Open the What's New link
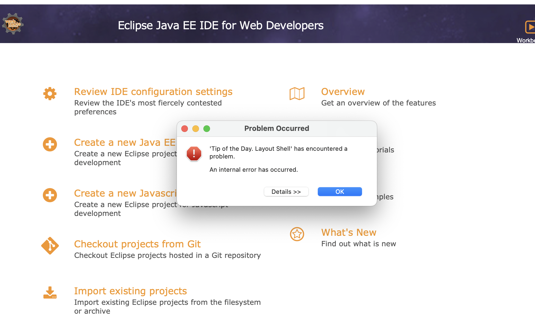This screenshot has height=328, width=535. pos(349,232)
